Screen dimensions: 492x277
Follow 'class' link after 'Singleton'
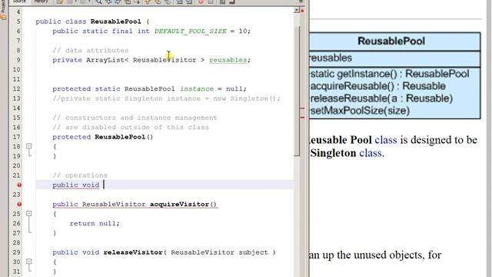pos(371,153)
